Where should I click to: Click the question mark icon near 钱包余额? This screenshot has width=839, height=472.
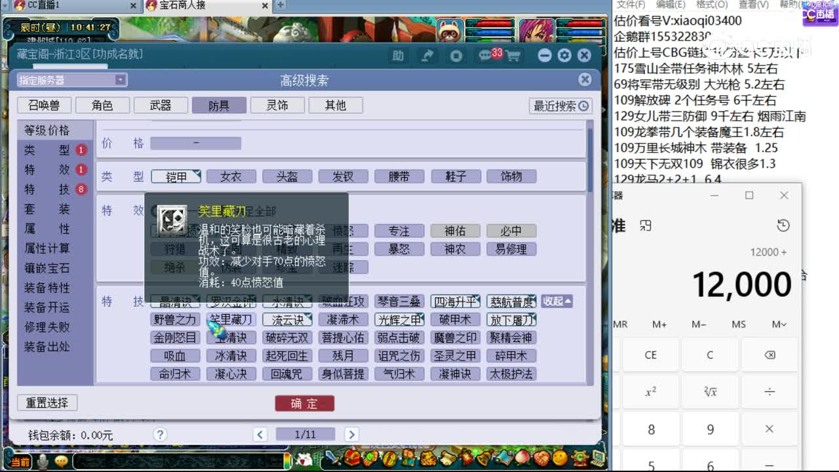click(160, 434)
